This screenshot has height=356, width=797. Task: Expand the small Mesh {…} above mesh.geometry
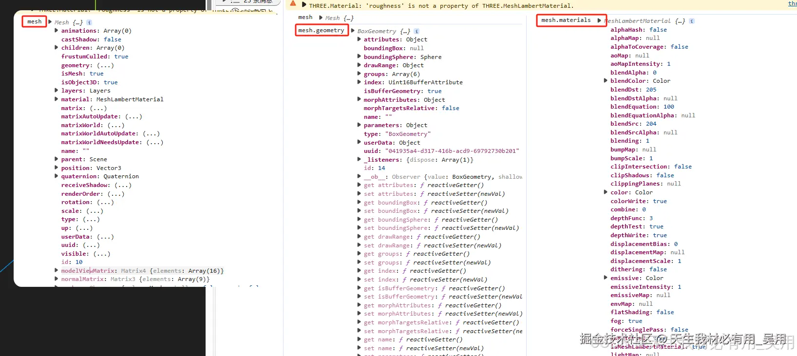click(321, 18)
